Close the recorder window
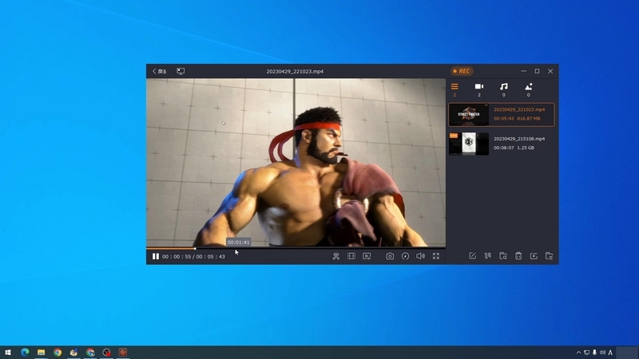639x359 pixels. (550, 71)
